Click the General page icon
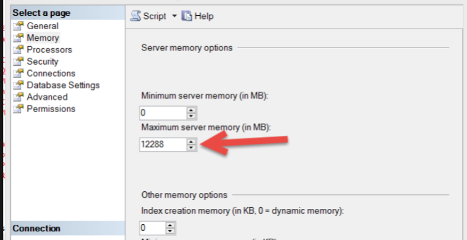This screenshot has height=240, width=467. point(18,26)
